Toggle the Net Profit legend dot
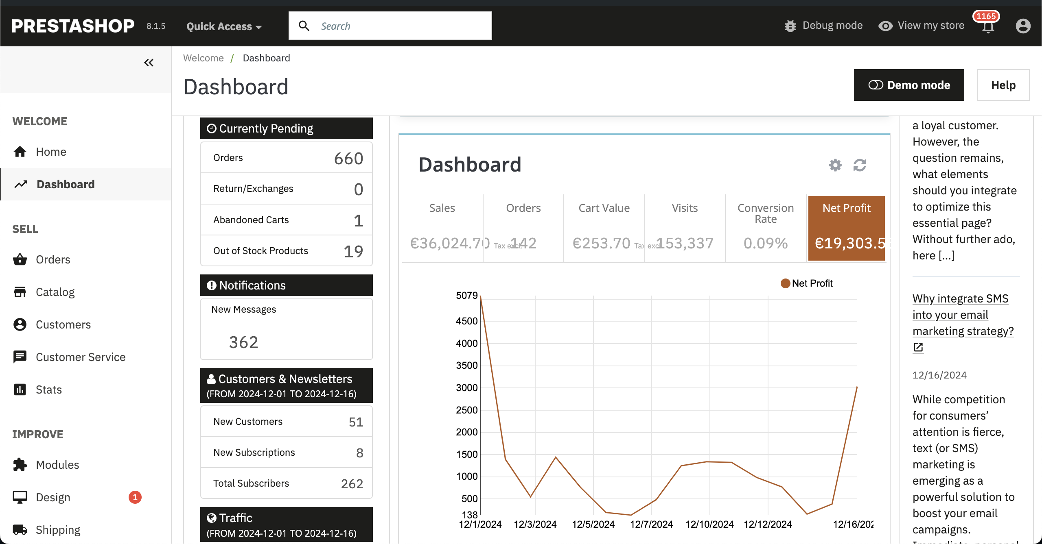1042x544 pixels. click(x=785, y=283)
